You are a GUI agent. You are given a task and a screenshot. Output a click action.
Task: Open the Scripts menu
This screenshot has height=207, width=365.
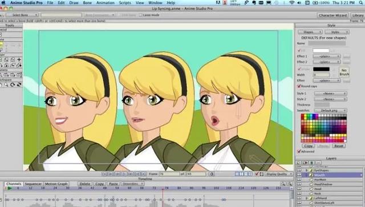coord(125,3)
